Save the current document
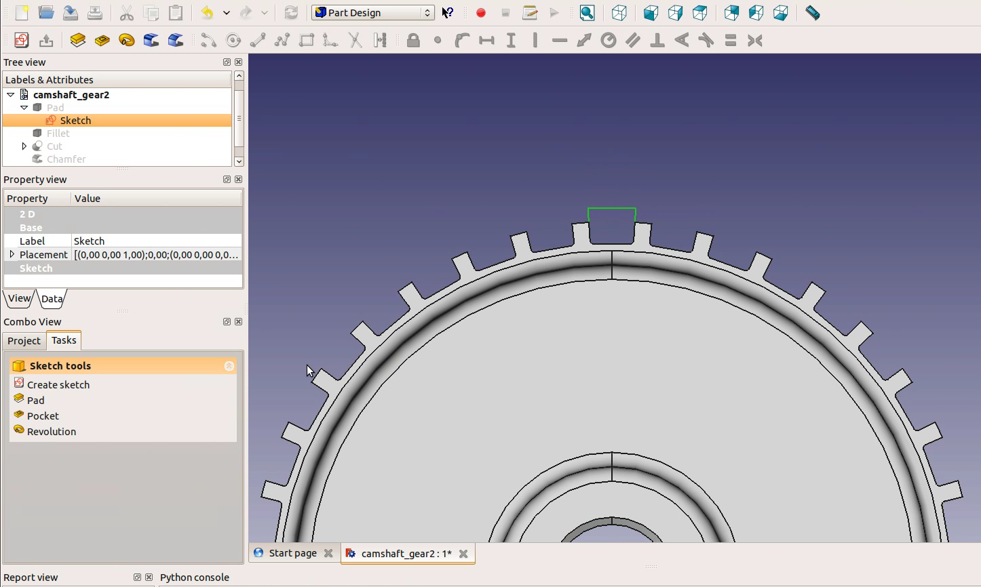Image resolution: width=981 pixels, height=587 pixels. click(x=71, y=13)
